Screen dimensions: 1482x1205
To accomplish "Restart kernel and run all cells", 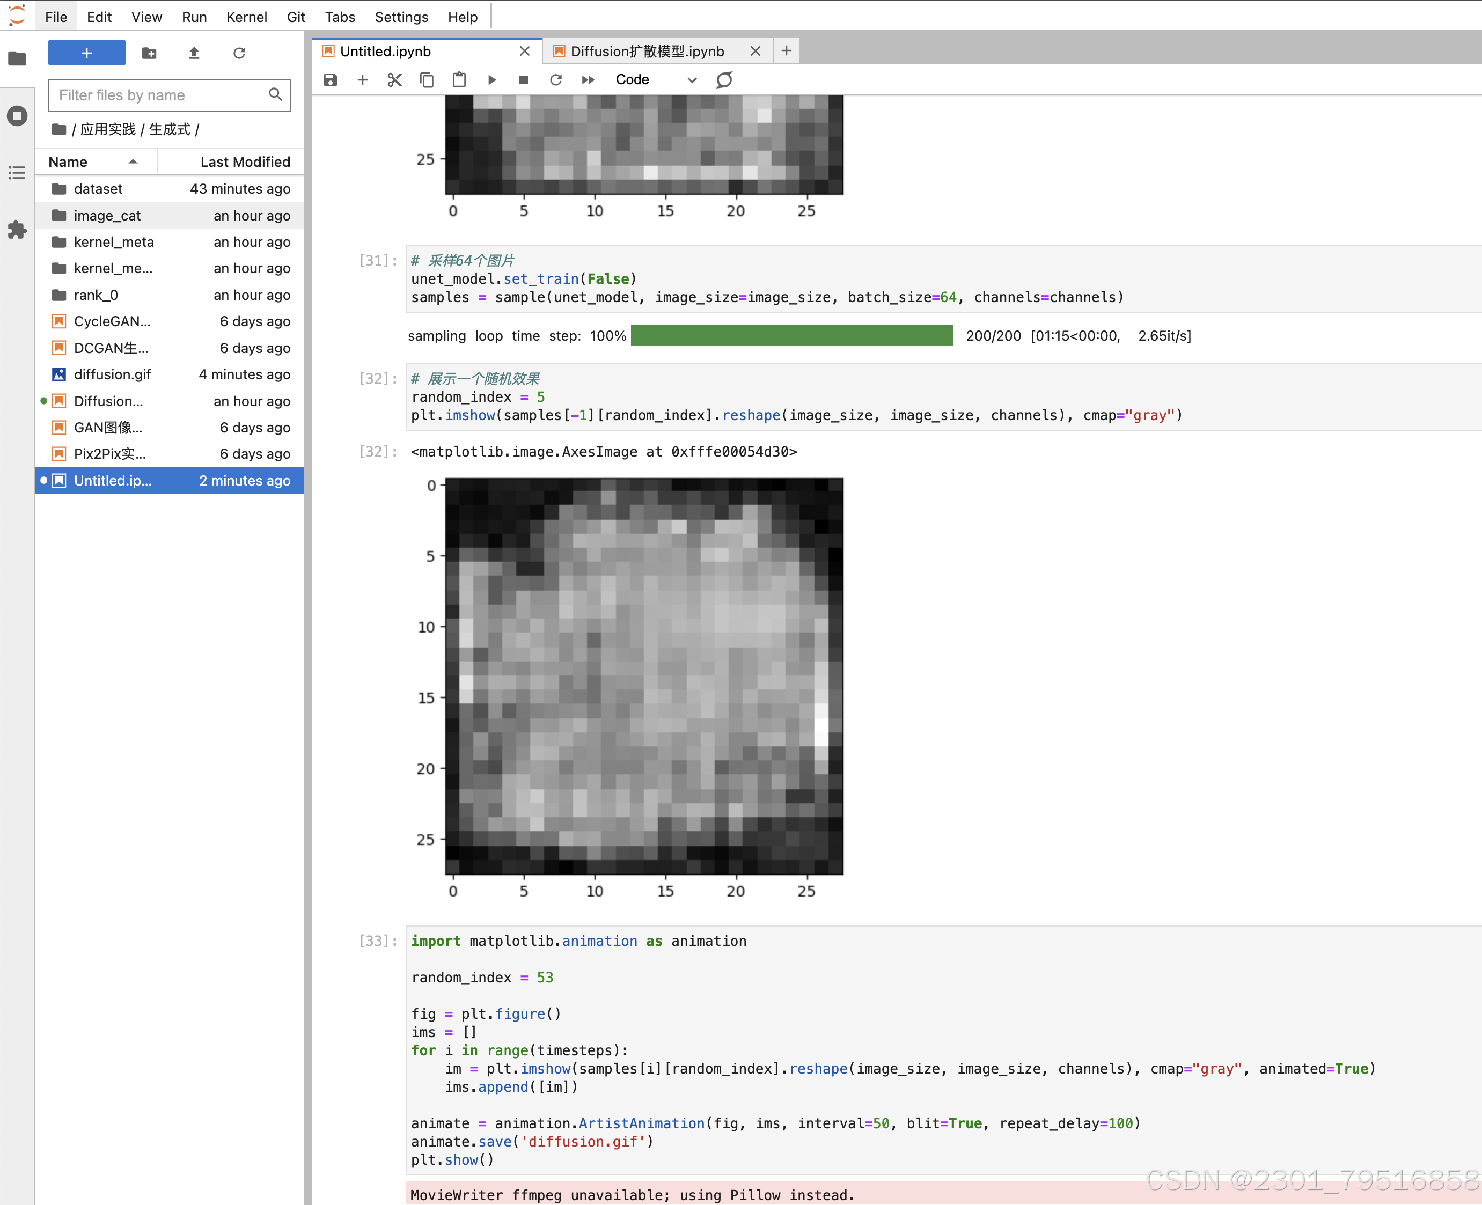I will coord(588,80).
